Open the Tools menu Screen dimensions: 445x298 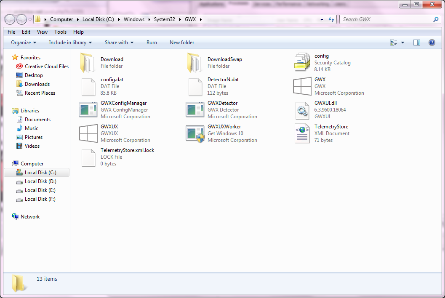tap(61, 32)
